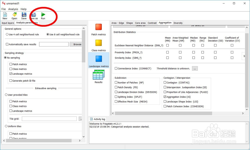Select the yellow Class metrics icon
This screenshot has width=250, height=150.
98,43
